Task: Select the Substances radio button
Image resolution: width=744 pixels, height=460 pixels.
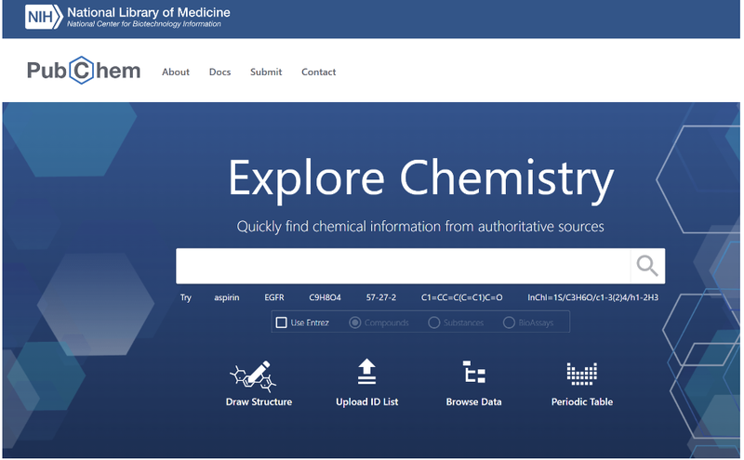Action: click(434, 322)
